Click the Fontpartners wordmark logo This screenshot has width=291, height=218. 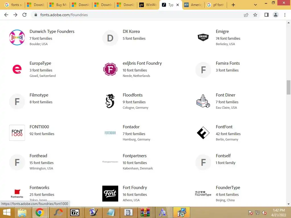click(110, 162)
